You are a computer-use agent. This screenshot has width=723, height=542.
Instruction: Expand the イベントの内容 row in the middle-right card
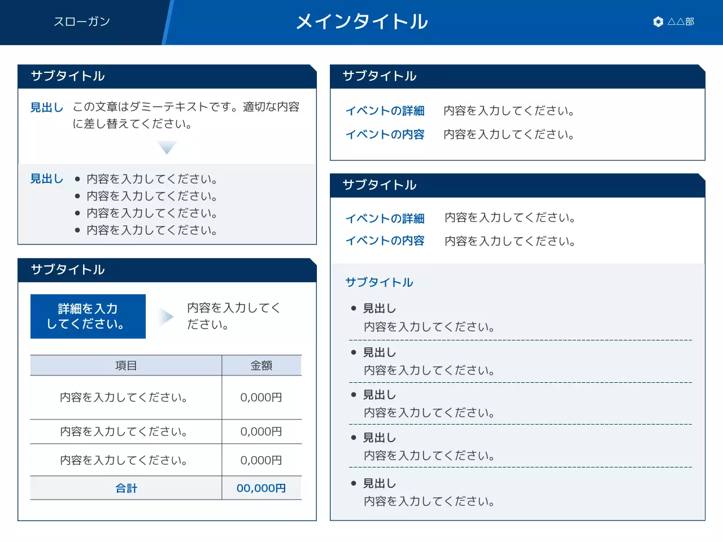(x=386, y=241)
